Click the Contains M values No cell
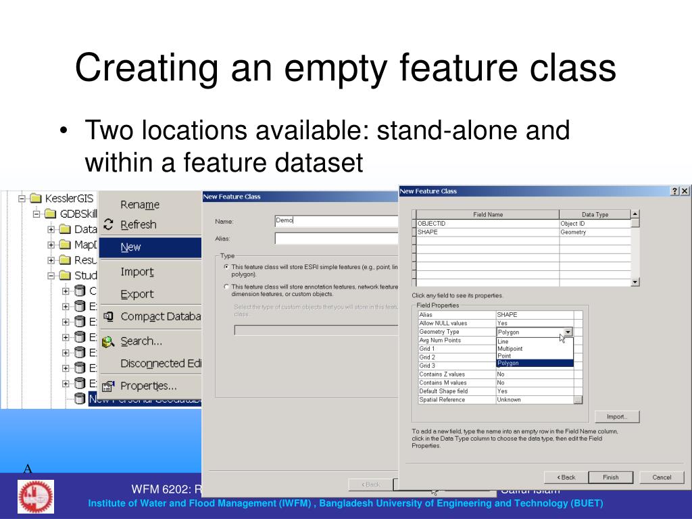The height and width of the screenshot is (519, 692). click(535, 382)
